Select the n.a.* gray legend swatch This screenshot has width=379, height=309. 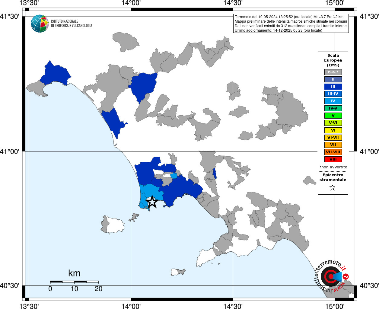[x=333, y=72]
